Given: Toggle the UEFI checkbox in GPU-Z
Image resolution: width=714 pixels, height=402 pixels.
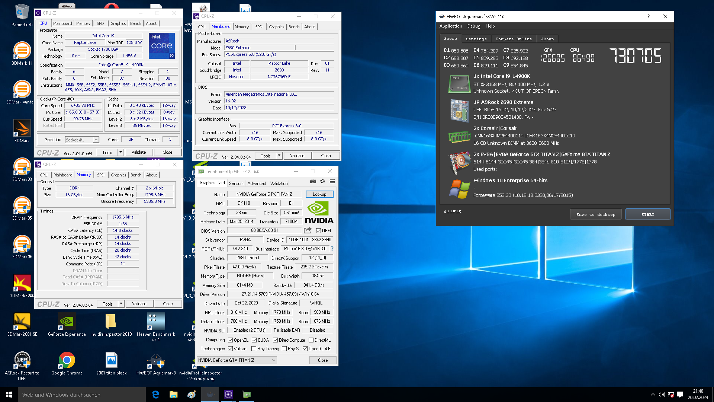Looking at the screenshot, I should click(x=318, y=231).
